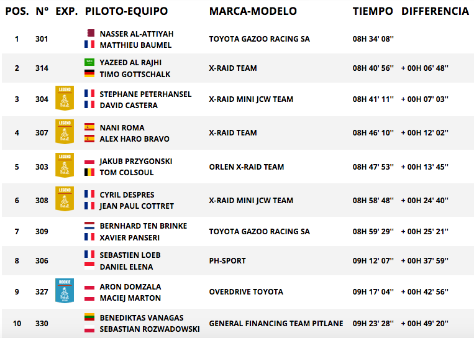Click the Lithuanian flag beside Benediktas Vanagas
This screenshot has height=338, width=474.
click(89, 317)
